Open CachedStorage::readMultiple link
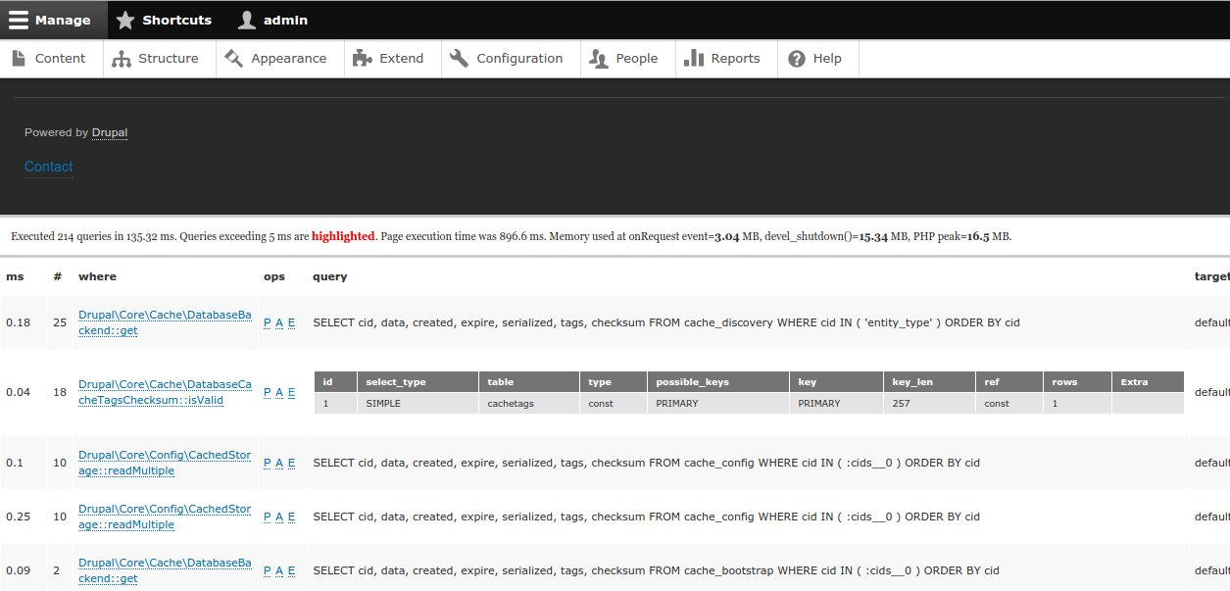1230x591 pixels. (x=163, y=462)
